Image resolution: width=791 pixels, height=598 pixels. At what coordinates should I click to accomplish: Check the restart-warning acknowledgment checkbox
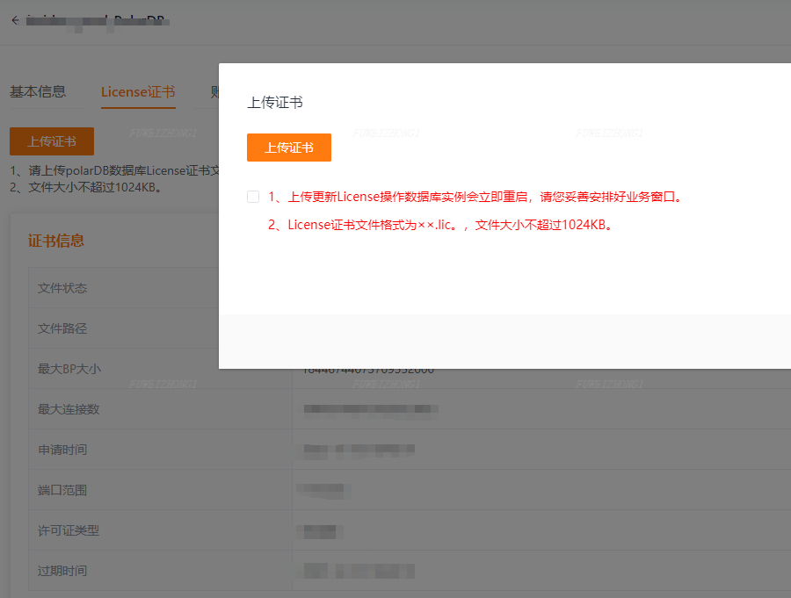click(x=252, y=197)
